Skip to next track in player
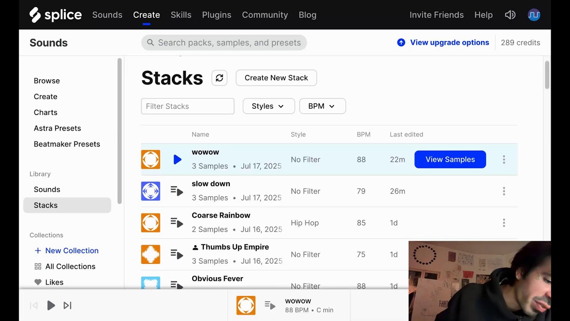 click(67, 305)
